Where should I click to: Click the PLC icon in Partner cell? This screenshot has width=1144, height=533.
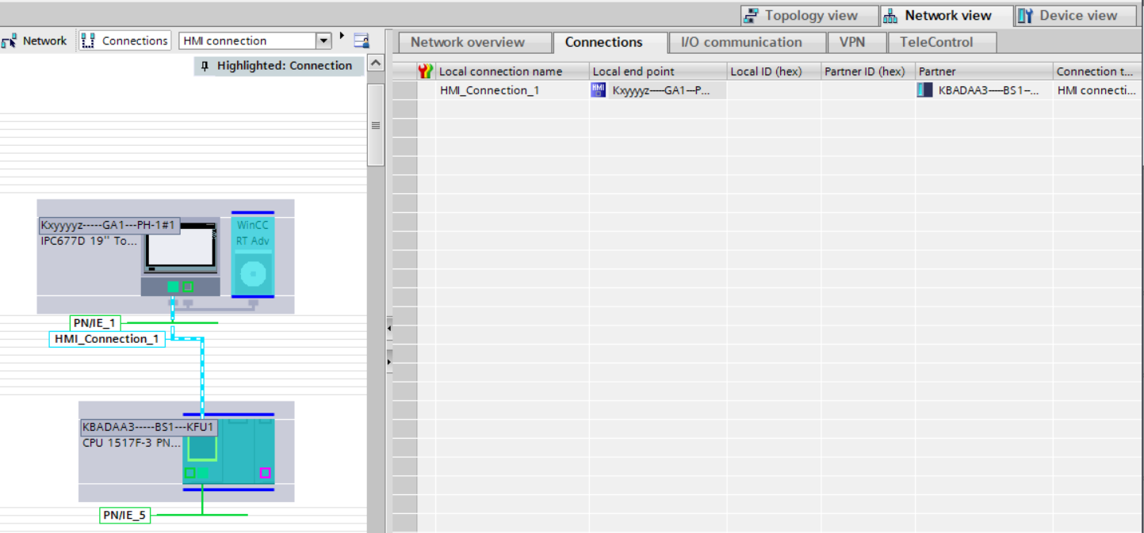tap(925, 90)
